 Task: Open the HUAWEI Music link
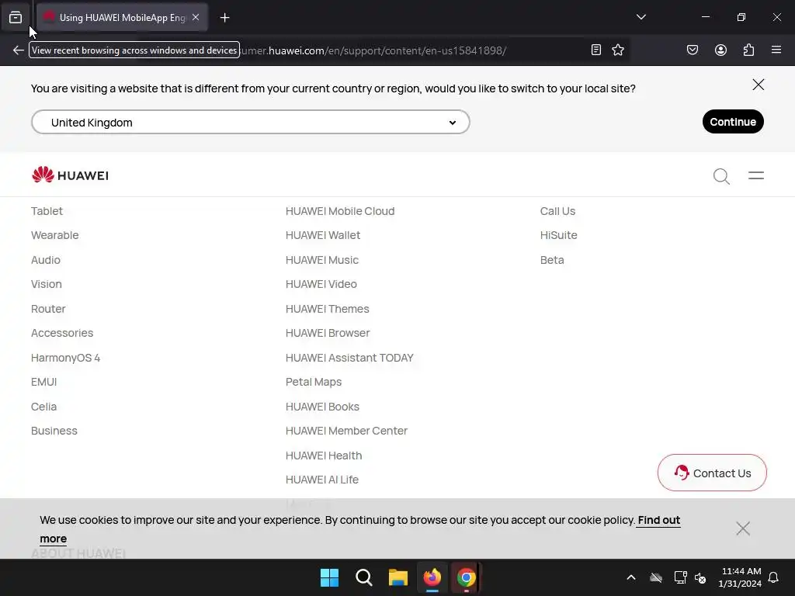(322, 260)
